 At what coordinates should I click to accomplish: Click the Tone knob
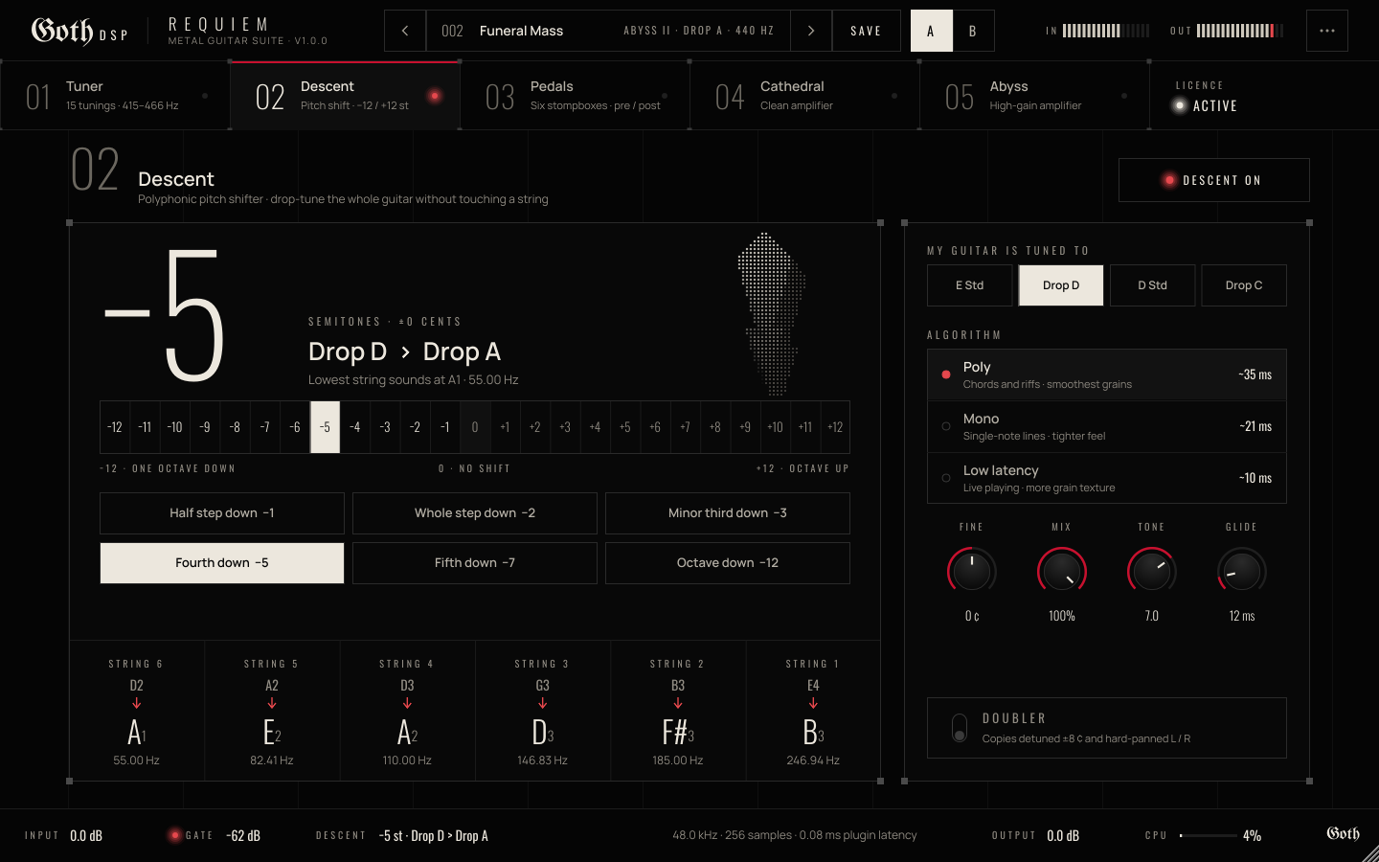1152,571
